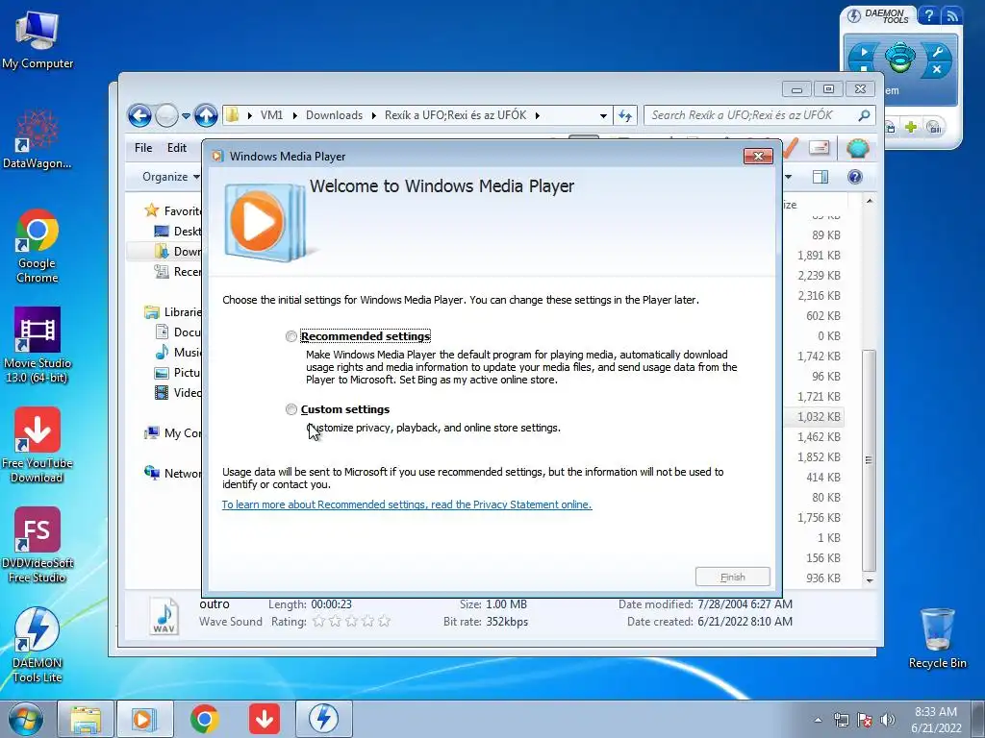Select Videos library in navigation pane
The image size is (985, 738).
click(178, 393)
